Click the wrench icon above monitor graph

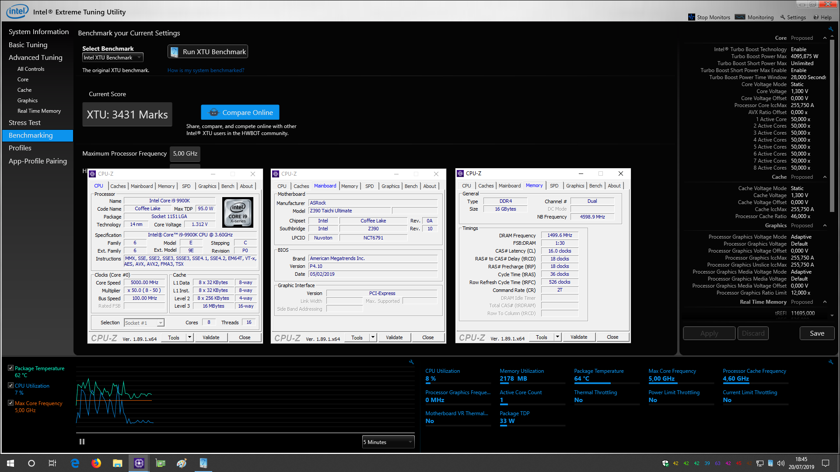(x=411, y=362)
